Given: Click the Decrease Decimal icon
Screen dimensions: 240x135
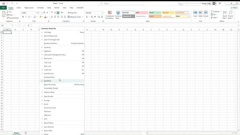Looking at the screenshot, I should click(x=102, y=17).
